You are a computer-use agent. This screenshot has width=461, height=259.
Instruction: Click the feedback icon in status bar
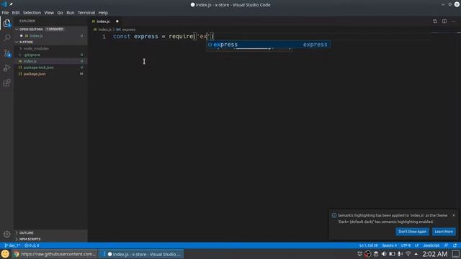point(446,245)
